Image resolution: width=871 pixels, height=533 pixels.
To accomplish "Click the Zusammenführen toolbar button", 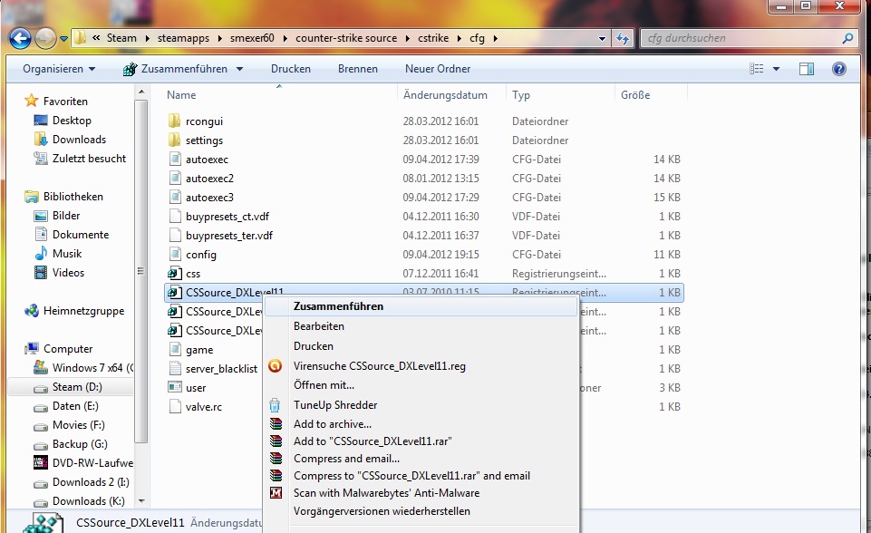I will pos(176,69).
